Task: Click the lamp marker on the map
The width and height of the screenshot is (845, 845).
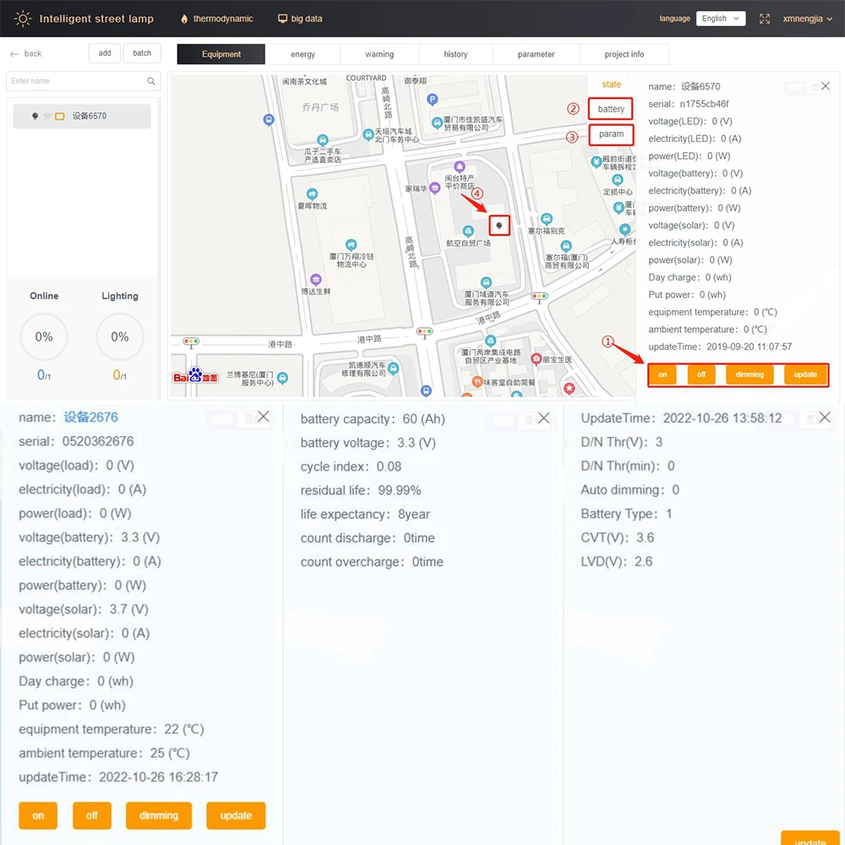Action: tap(499, 225)
